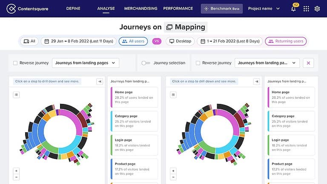Open the right chart legend list icon

click(x=173, y=95)
